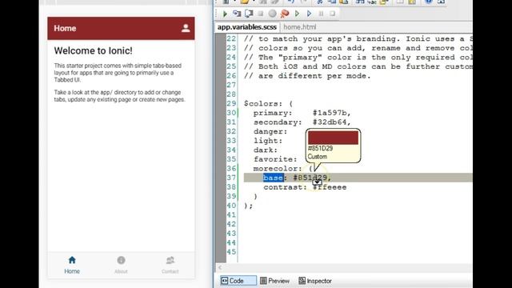The height and width of the screenshot is (288, 512).
Task: Click the green Run button in toolbar
Action: (x=225, y=14)
